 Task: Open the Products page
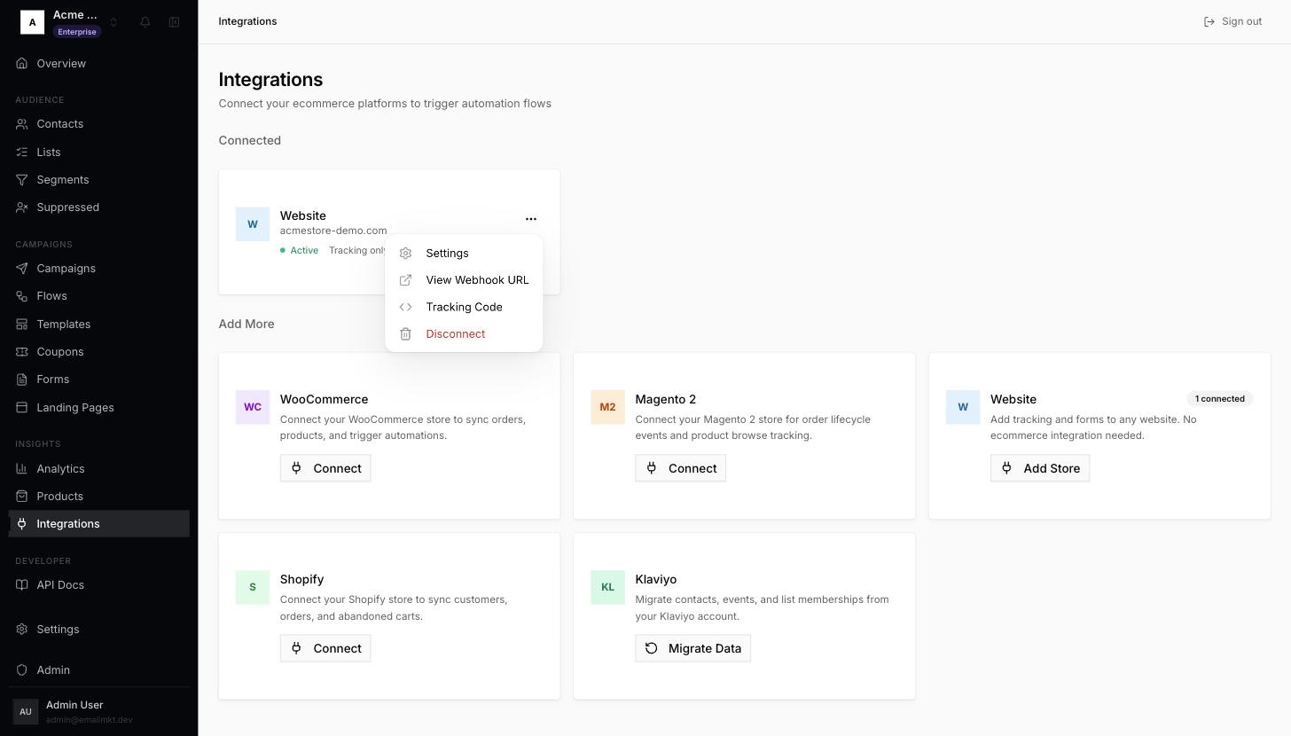click(x=98, y=497)
